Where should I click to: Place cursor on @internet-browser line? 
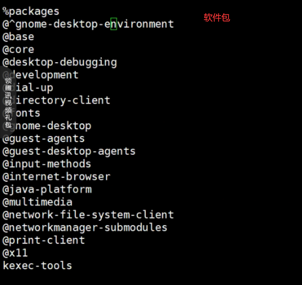click(x=56, y=177)
